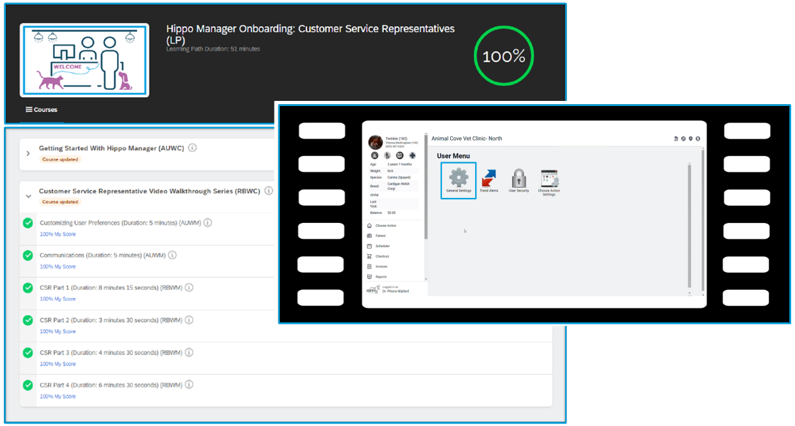
Task: Click the CSR Part 3 course title
Action: click(x=111, y=353)
